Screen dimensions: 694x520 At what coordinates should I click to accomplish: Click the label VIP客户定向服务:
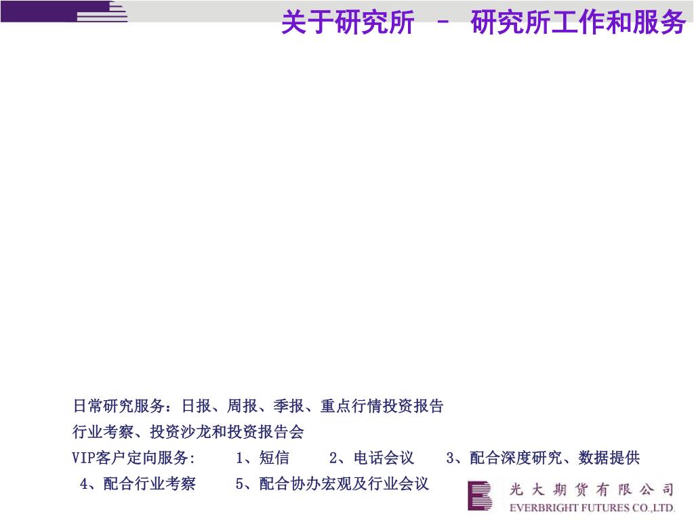pos(134,458)
